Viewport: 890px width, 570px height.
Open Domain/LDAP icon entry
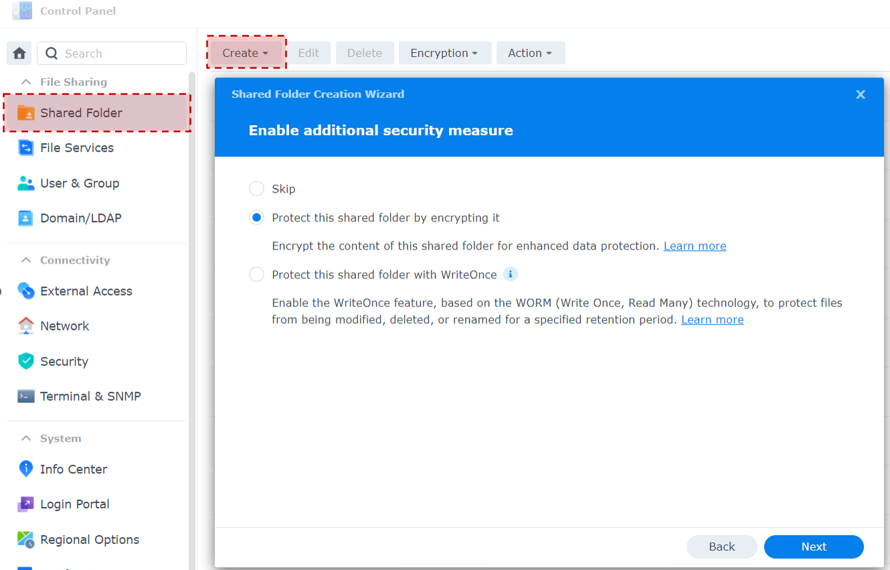25,218
